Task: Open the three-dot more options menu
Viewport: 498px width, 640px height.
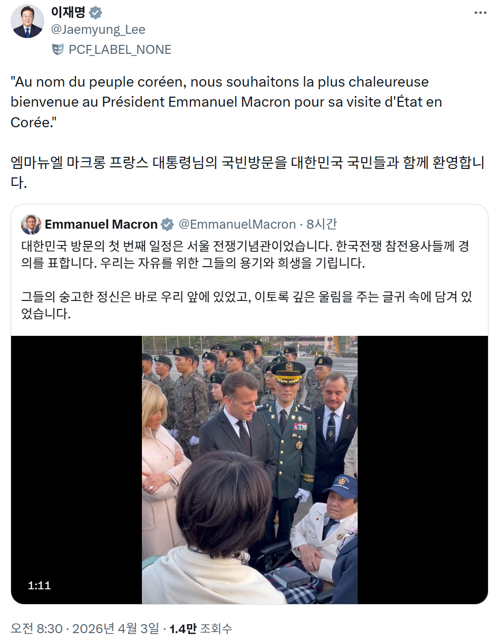Action: (x=480, y=13)
